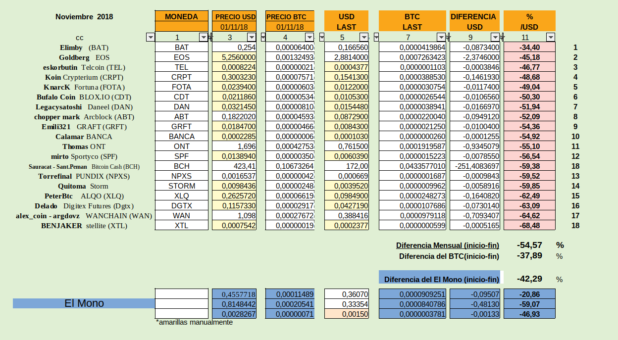Click the 01/11/18 date under PRECIO USD

(x=235, y=27)
